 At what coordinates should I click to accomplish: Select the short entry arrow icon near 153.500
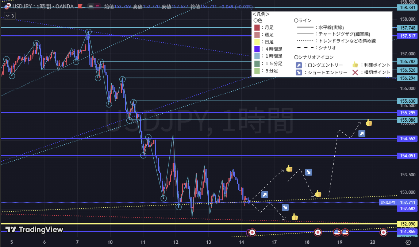308,172
